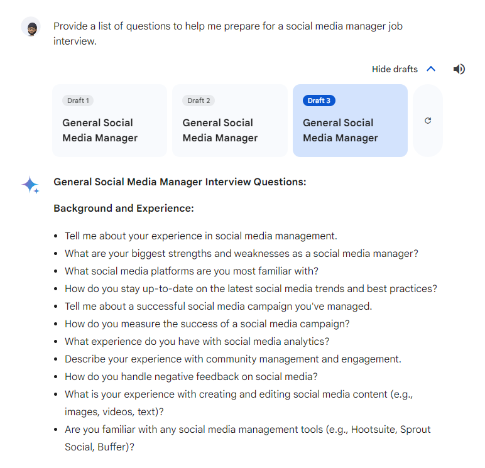Click the bullet about handling negative feedback
Image resolution: width=485 pixels, height=468 pixels.
click(x=191, y=377)
